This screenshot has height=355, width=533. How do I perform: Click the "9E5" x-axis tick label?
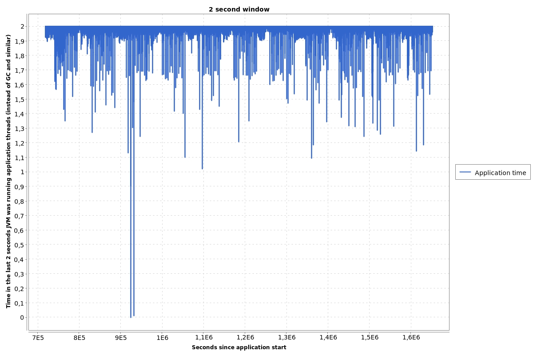point(121,338)
